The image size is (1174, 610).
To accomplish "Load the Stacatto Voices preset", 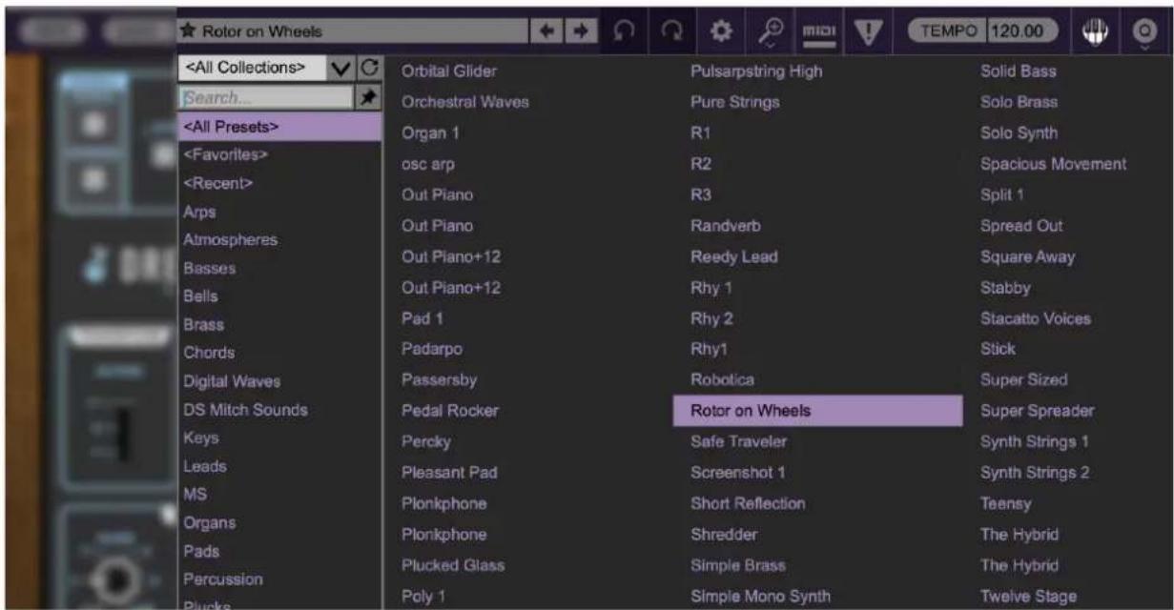I will click(x=1036, y=318).
